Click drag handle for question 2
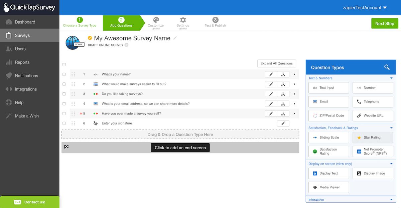 pyautogui.click(x=73, y=84)
